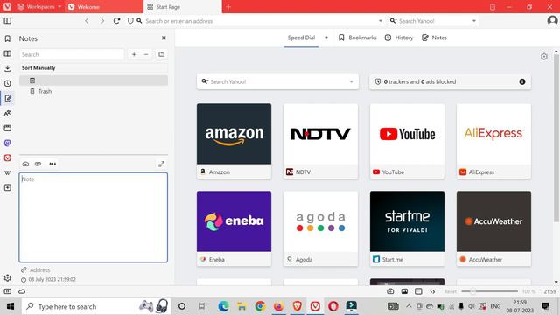Image resolution: width=560 pixels, height=315 pixels.
Task: Capture a screenshot into the note
Action: pos(25,164)
